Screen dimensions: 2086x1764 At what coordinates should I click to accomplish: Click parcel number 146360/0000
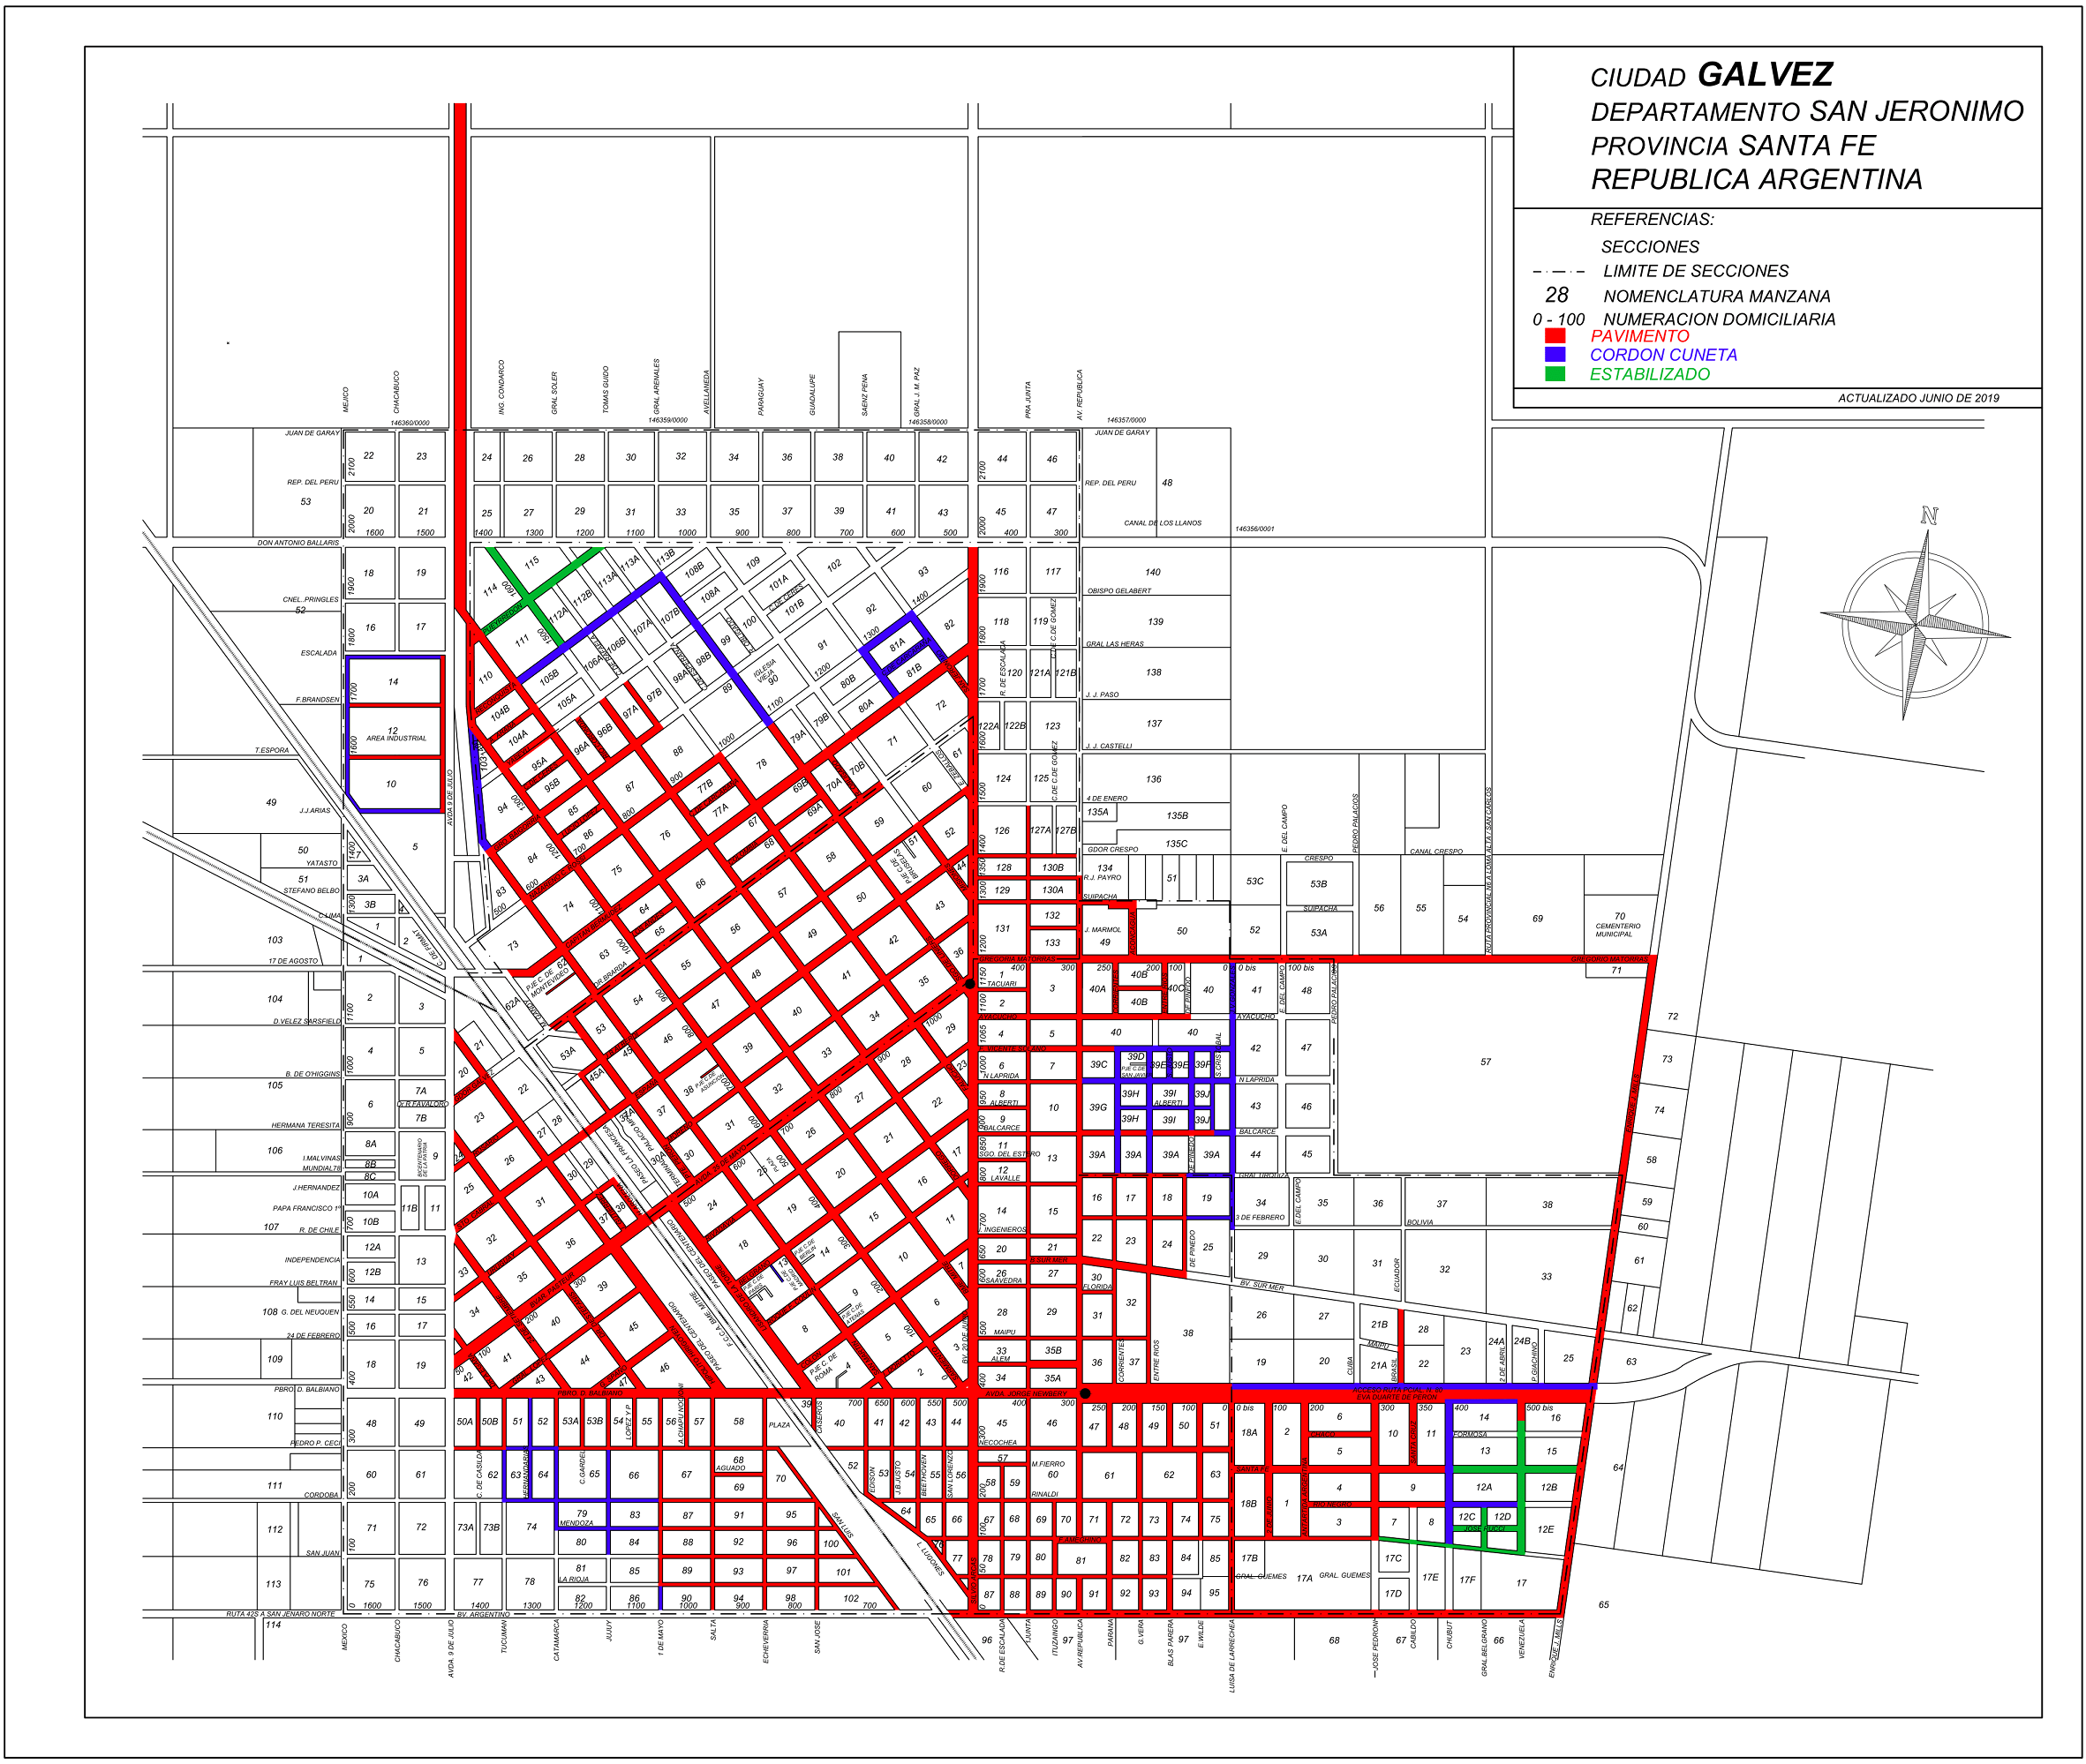pos(410,423)
